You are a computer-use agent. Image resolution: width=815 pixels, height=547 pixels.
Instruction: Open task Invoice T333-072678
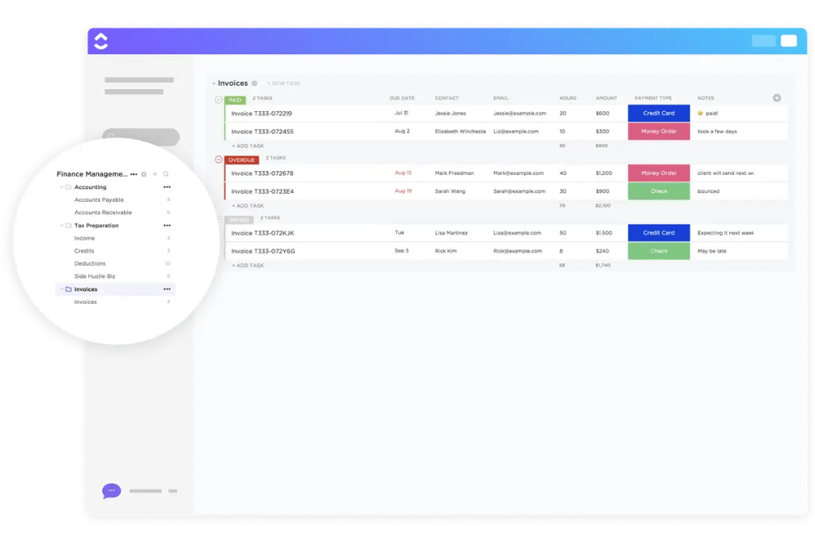point(262,173)
